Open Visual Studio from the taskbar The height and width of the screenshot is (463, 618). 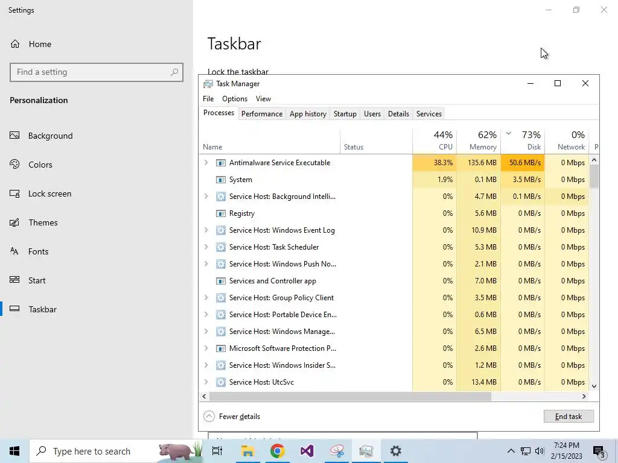point(307,451)
